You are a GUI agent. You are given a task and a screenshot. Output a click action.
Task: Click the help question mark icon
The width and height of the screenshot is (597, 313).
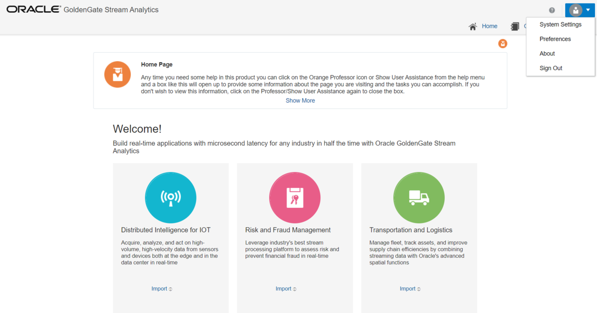[x=552, y=10]
